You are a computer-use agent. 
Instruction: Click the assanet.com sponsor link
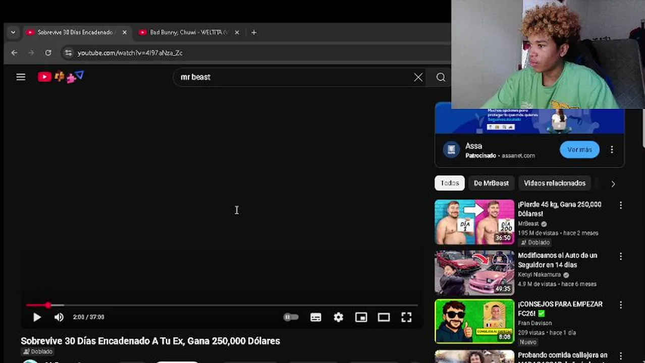pos(518,156)
